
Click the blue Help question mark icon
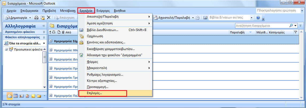coord(258,18)
